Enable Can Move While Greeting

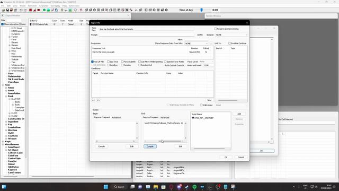click(139, 62)
